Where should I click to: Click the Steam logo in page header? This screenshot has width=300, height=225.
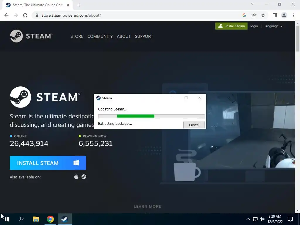(31, 36)
